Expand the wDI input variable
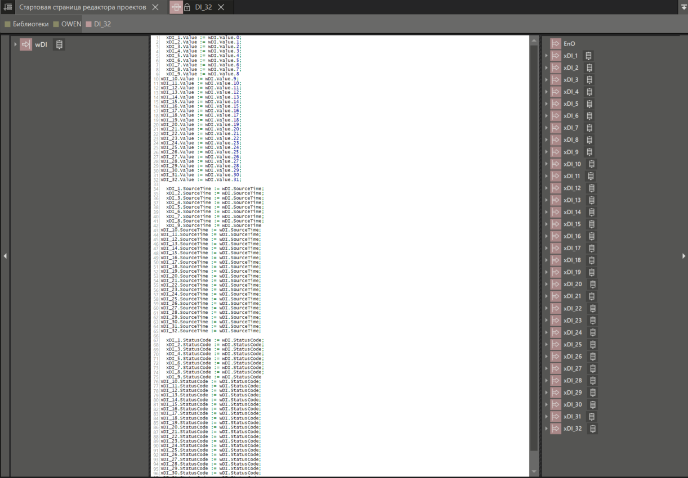This screenshot has height=478, width=688. tap(16, 44)
